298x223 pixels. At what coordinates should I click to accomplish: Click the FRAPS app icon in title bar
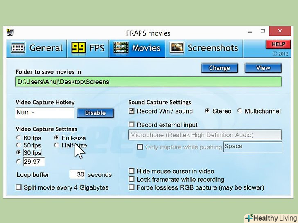coord(10,32)
